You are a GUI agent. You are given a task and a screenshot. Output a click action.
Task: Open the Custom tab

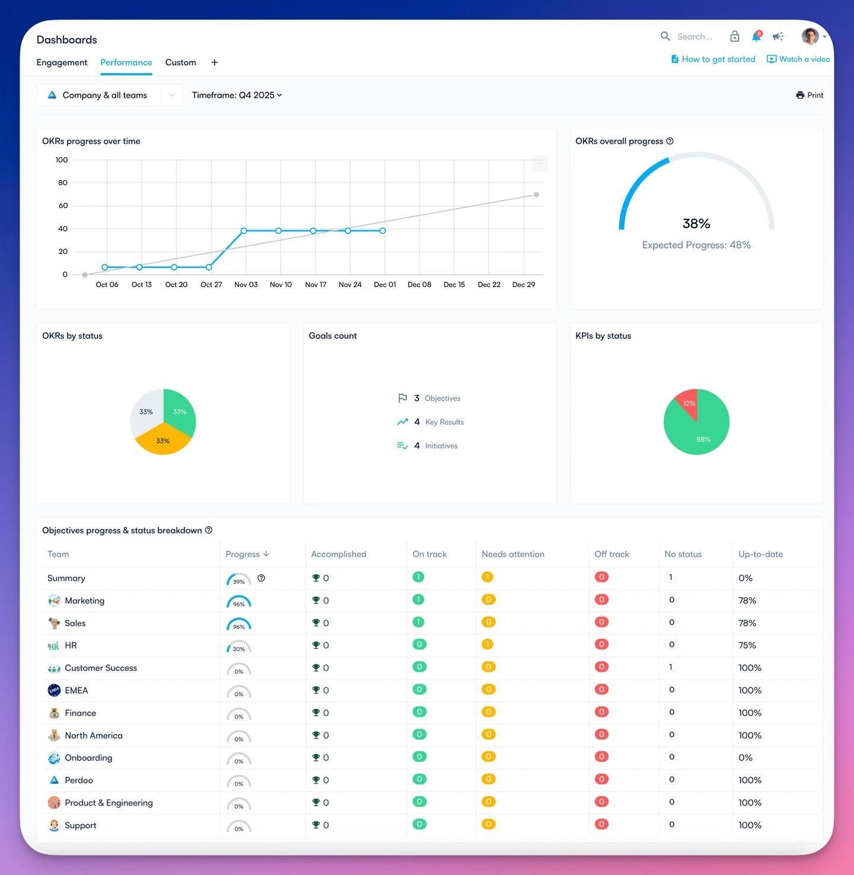click(180, 62)
